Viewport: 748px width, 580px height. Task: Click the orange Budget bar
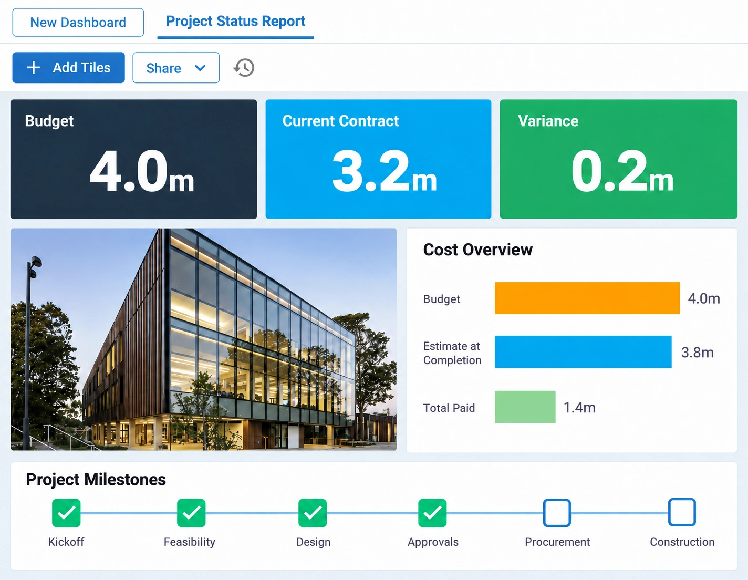point(587,298)
